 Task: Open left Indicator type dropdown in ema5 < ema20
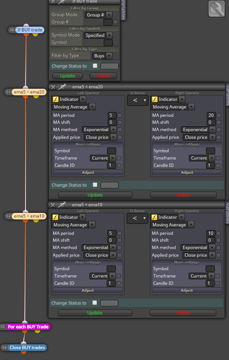69,99
